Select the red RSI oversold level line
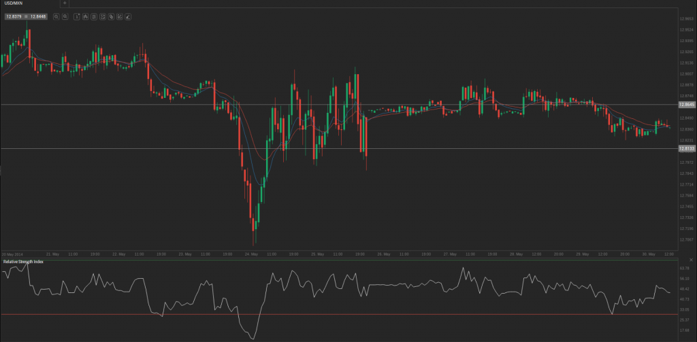This screenshot has width=697, height=342. tap(340, 314)
